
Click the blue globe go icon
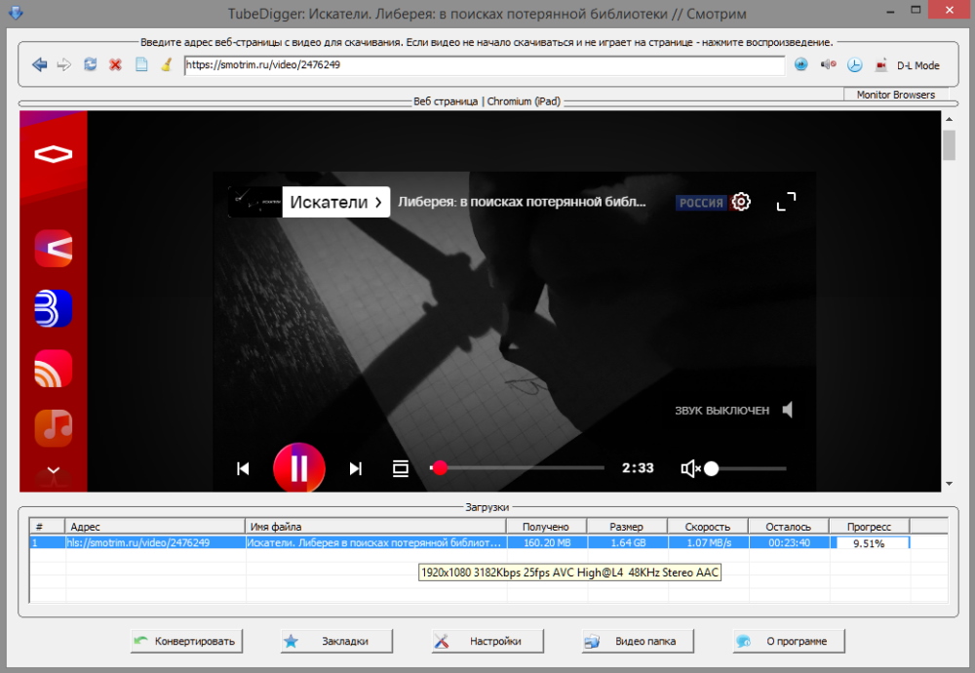pos(800,64)
